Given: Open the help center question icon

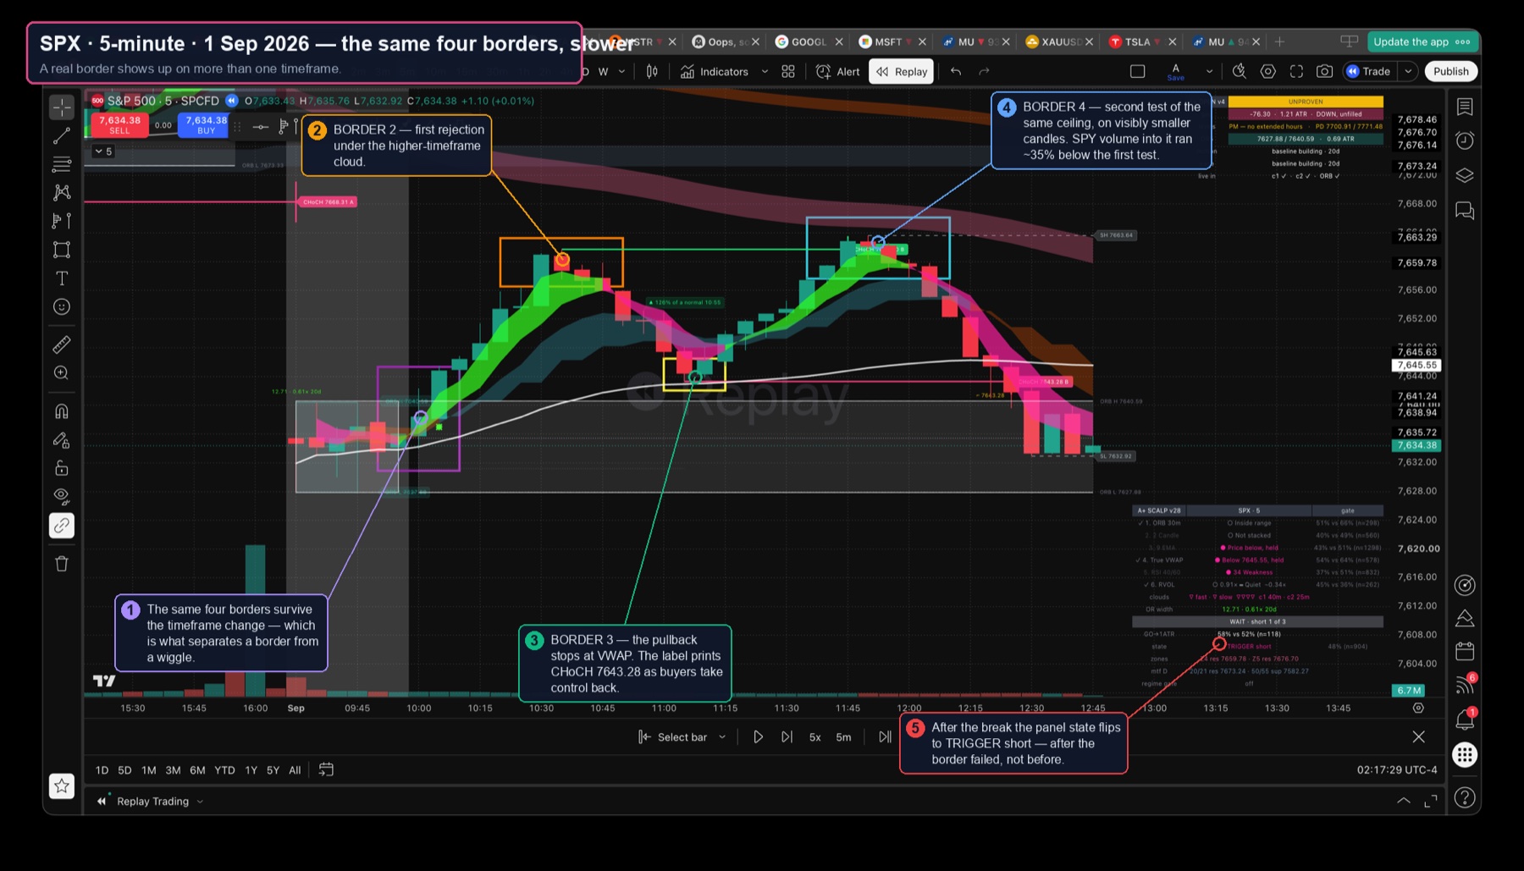Looking at the screenshot, I should coord(1465,797).
